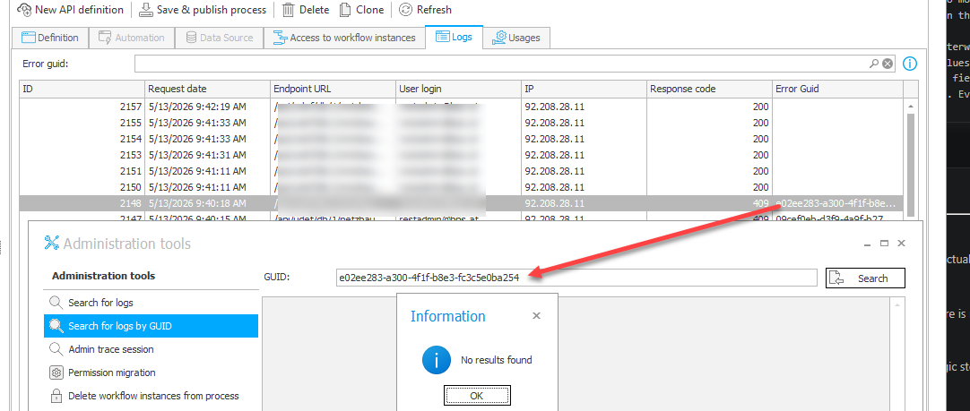Select log row with ID 2151
The height and width of the screenshot is (411, 970).
point(461,171)
